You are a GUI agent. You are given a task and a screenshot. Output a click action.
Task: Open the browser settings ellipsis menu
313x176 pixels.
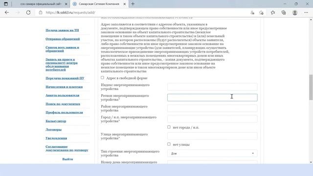click(306, 13)
